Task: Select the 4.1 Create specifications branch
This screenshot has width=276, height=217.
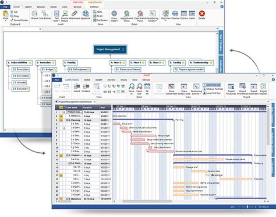Action: pos(128,69)
